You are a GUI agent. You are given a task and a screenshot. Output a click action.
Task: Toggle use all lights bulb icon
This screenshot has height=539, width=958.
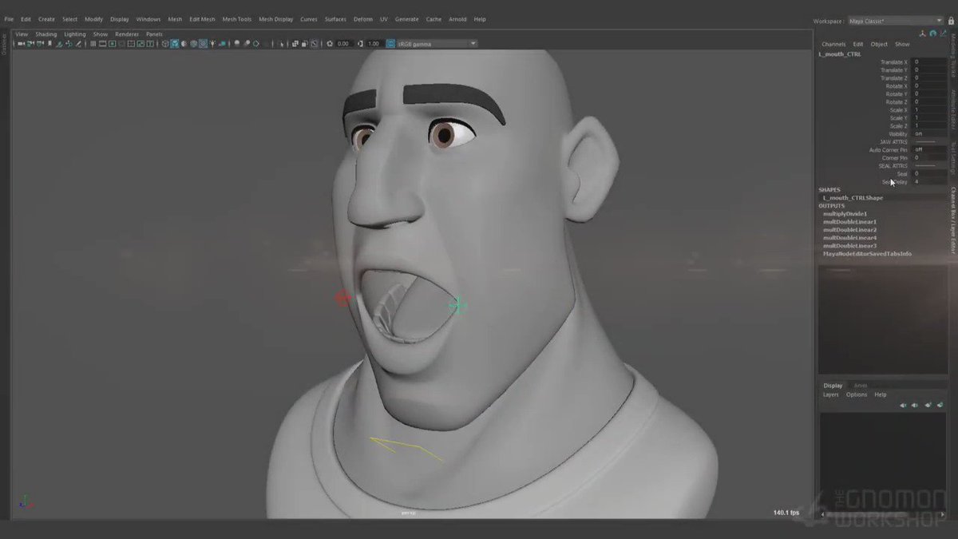[212, 43]
